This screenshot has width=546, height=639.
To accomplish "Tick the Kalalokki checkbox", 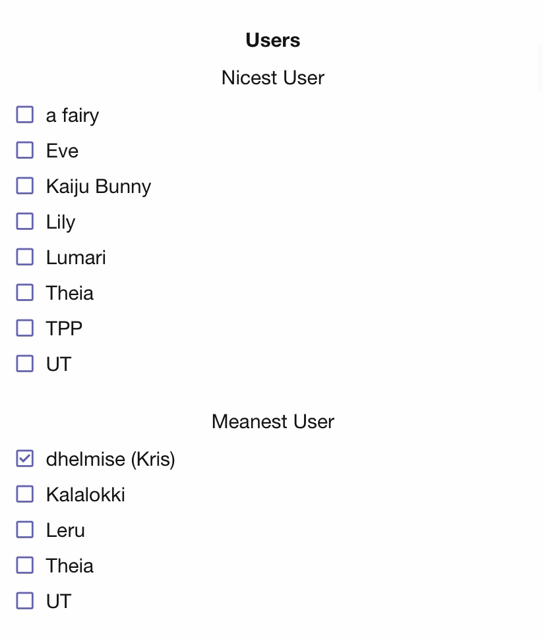I will click(x=25, y=494).
